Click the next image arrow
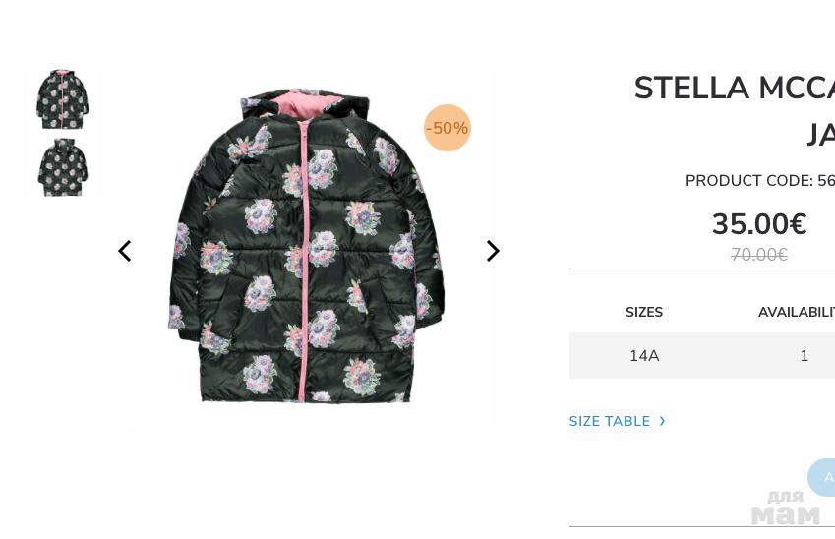 (493, 251)
